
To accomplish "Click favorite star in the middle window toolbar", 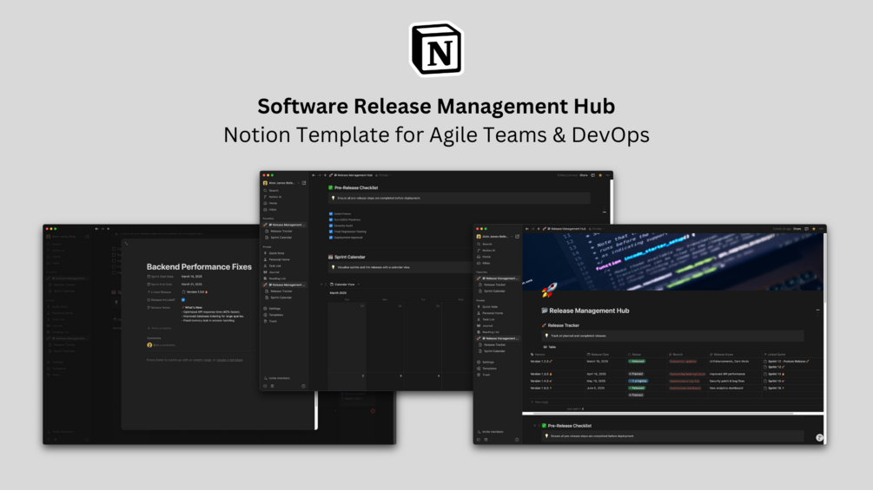I will point(600,175).
